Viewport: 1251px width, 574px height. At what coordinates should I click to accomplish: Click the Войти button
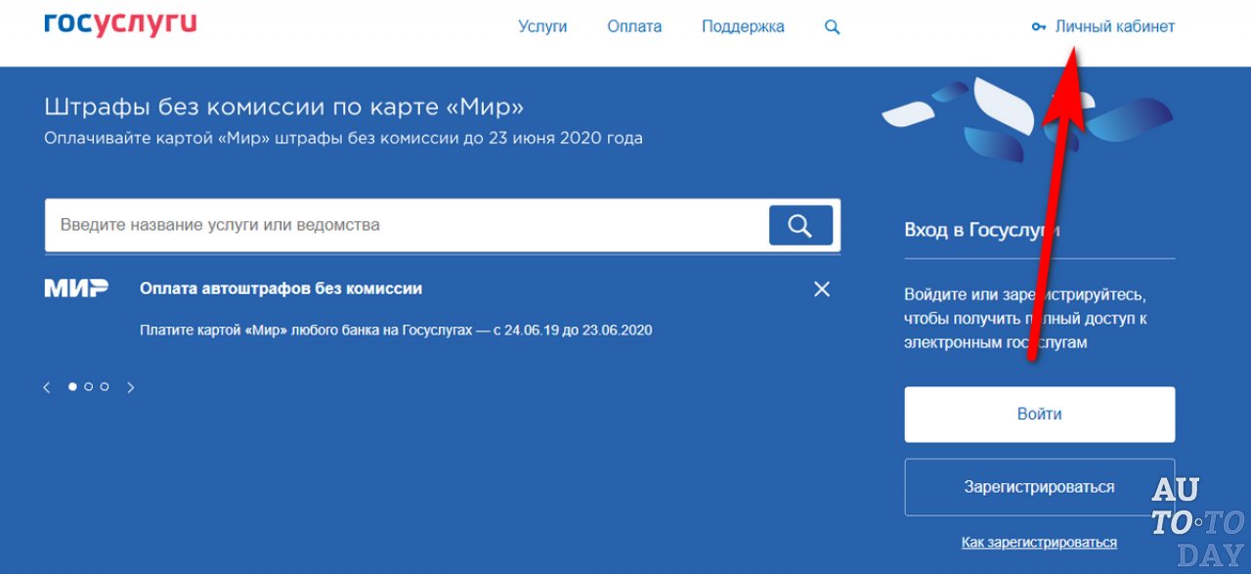[1039, 414]
